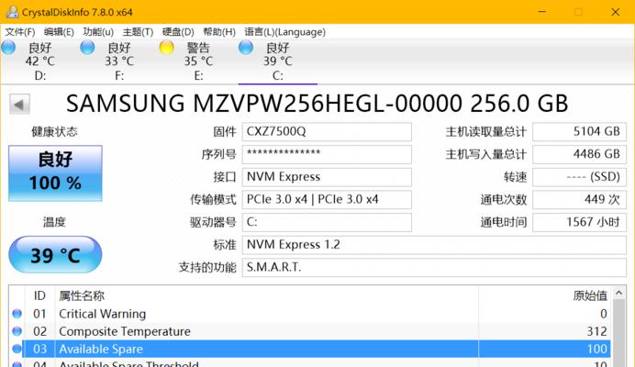Viewport: 635px width, 367px height.
Task: Select the E: drive yellow warning icon
Action: coord(166,48)
